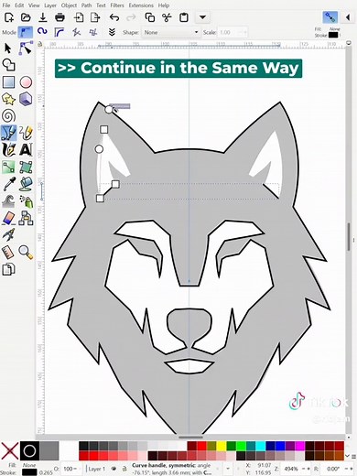Select the 3D box tool
This screenshot has height=476, width=357.
[26, 99]
